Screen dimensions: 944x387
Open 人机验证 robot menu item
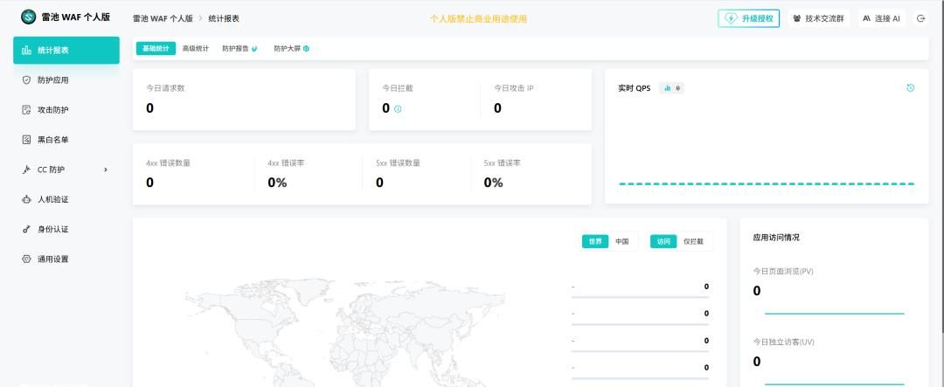(x=52, y=199)
